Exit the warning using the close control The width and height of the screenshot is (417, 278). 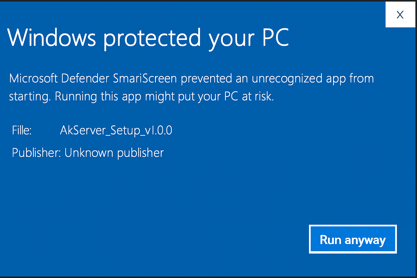pos(400,15)
